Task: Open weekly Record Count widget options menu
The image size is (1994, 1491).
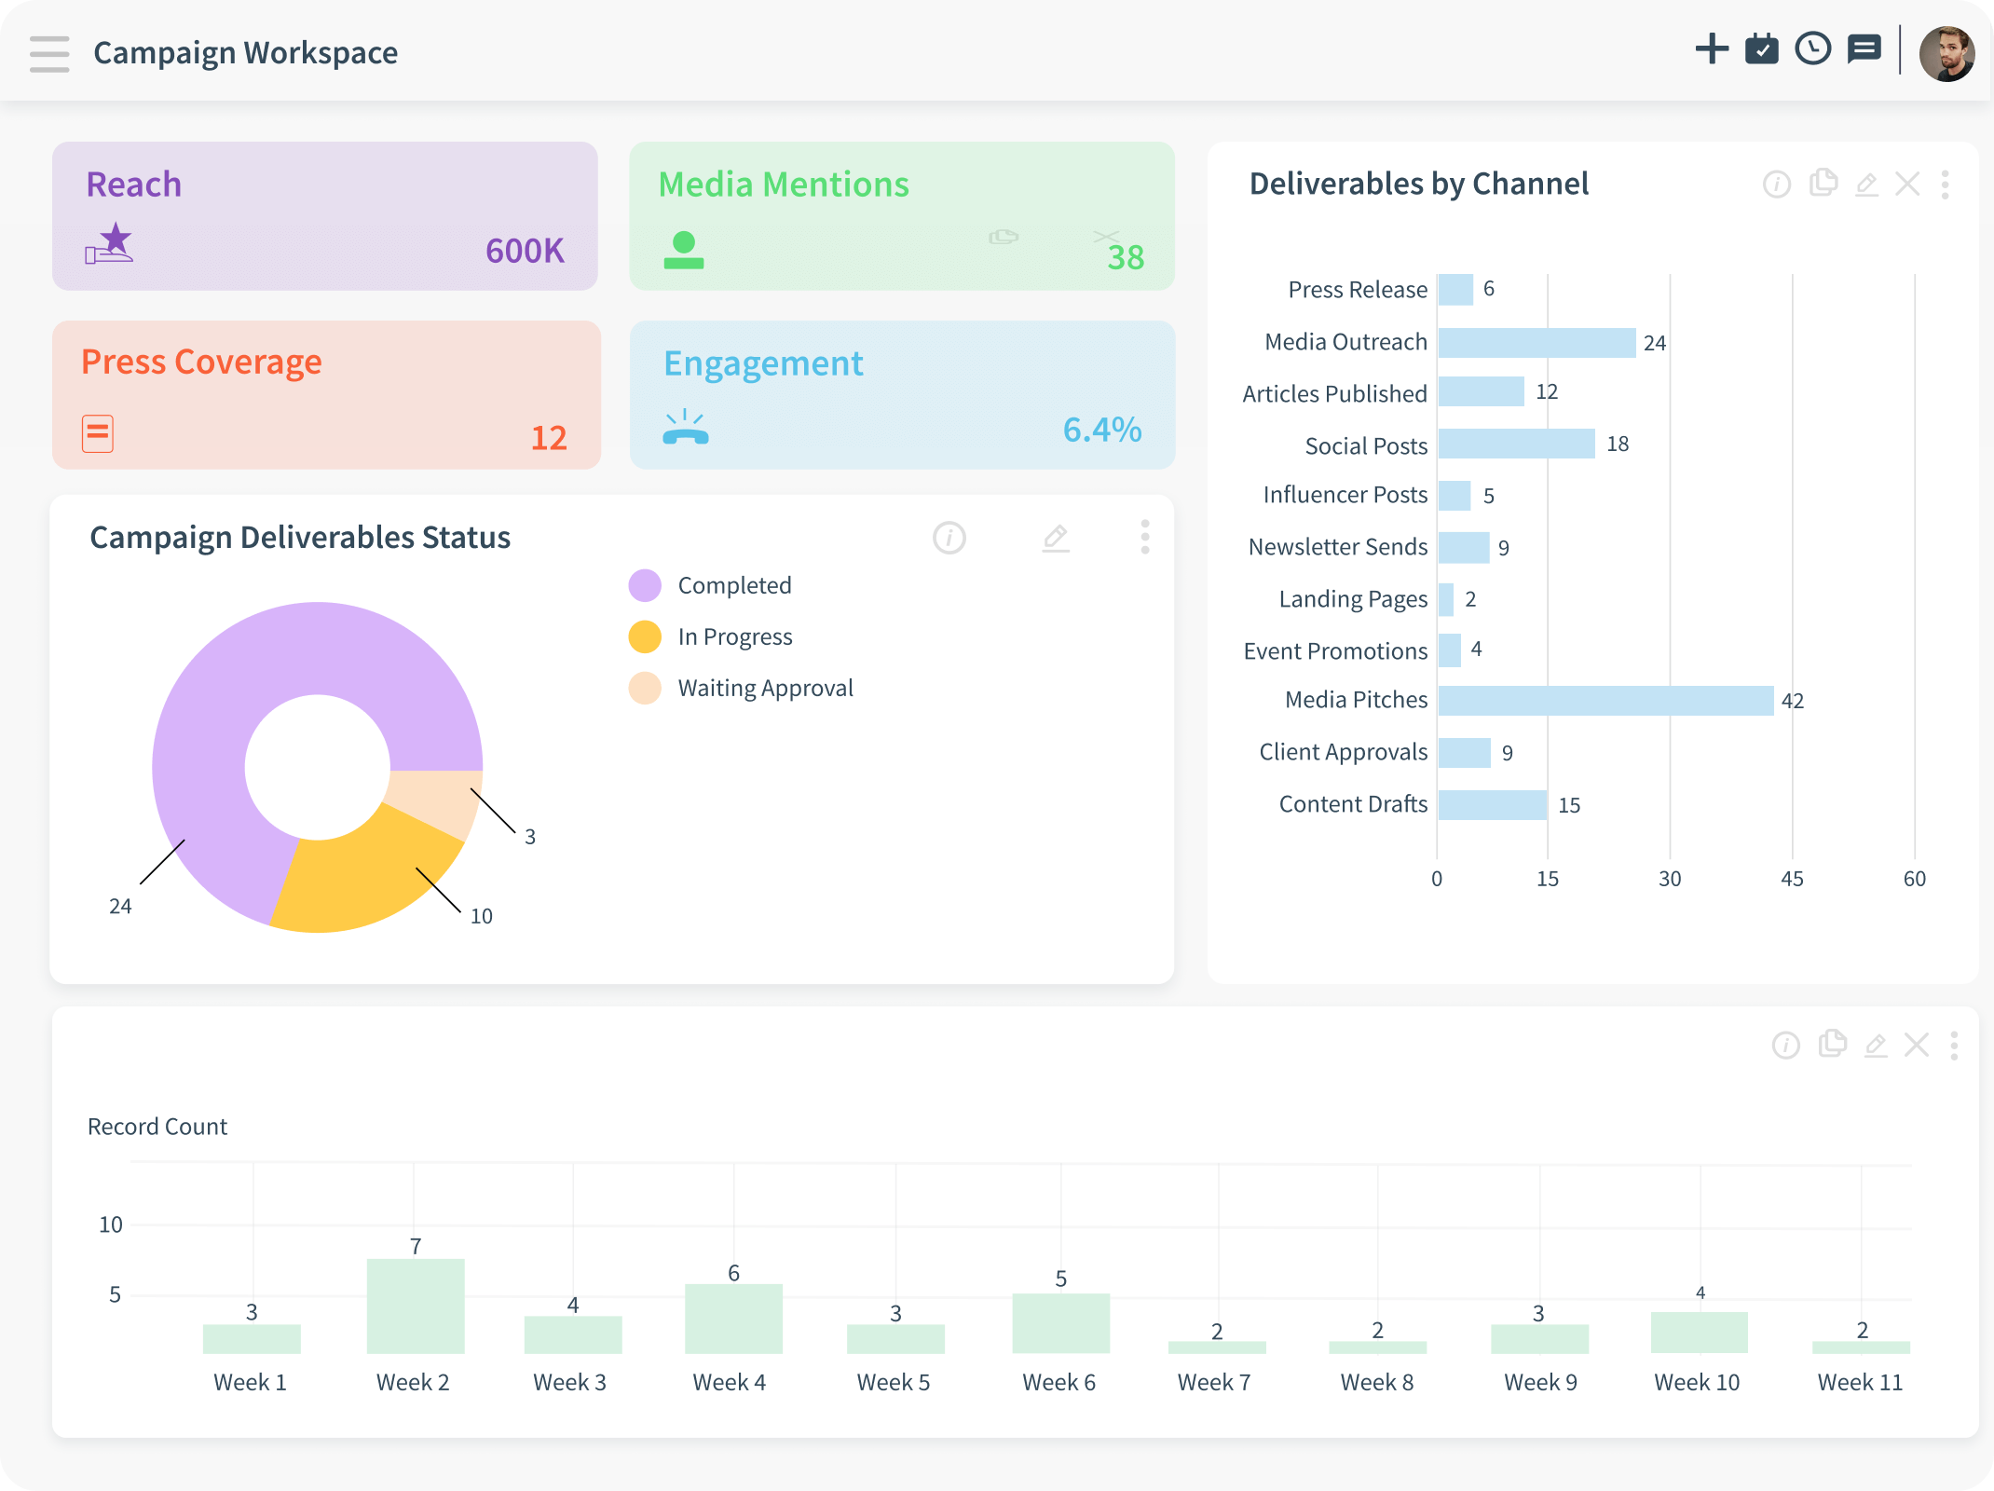Action: click(1954, 1046)
